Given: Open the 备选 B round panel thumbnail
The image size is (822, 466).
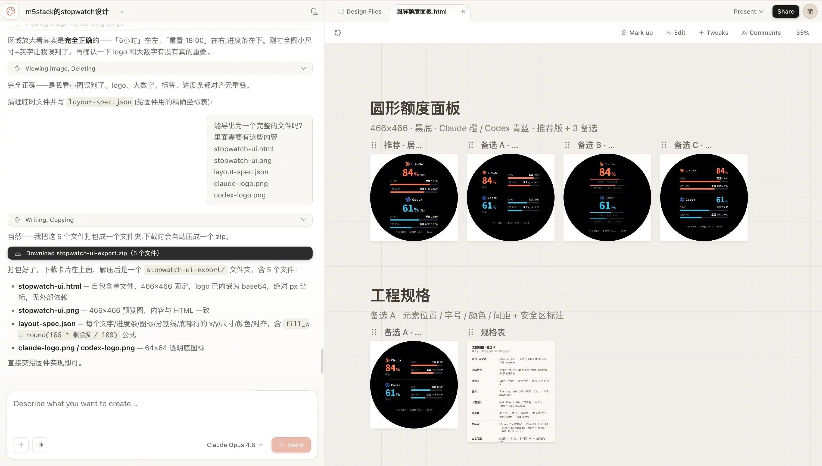Looking at the screenshot, I should (607, 197).
